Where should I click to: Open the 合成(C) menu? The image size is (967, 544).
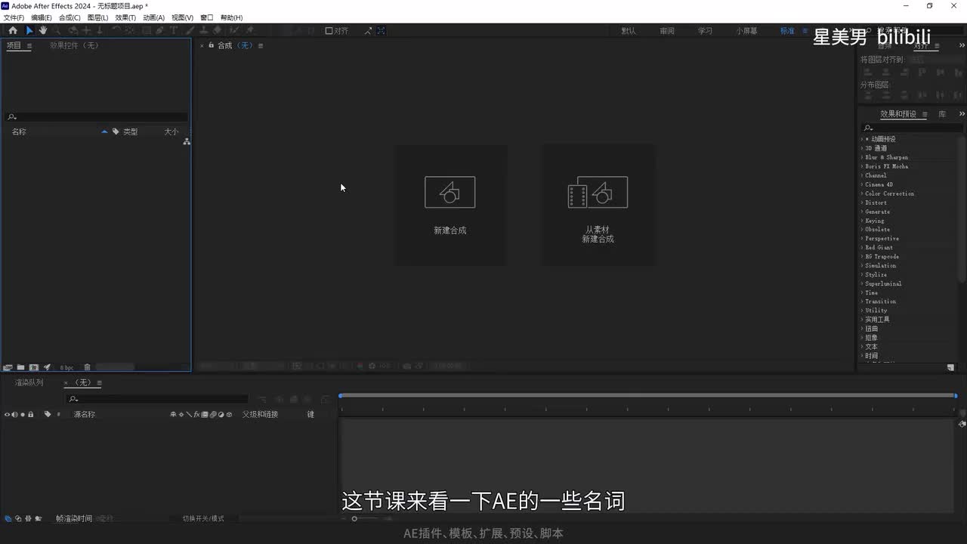tap(70, 17)
